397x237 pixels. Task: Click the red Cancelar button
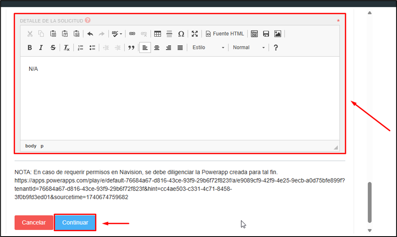34,223
